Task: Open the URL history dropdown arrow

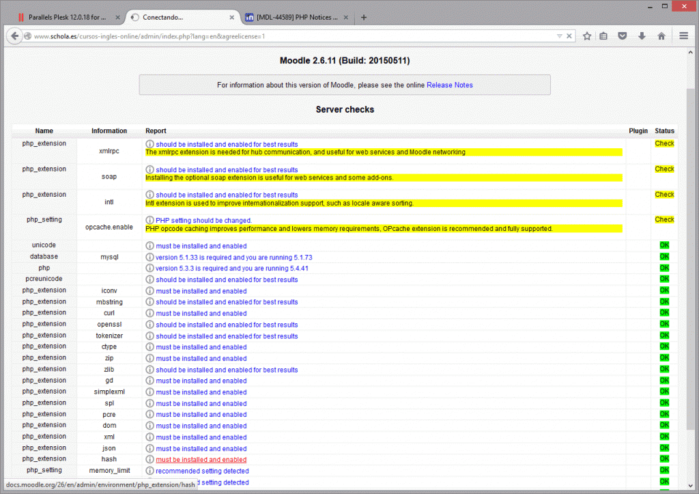Action: [560, 36]
